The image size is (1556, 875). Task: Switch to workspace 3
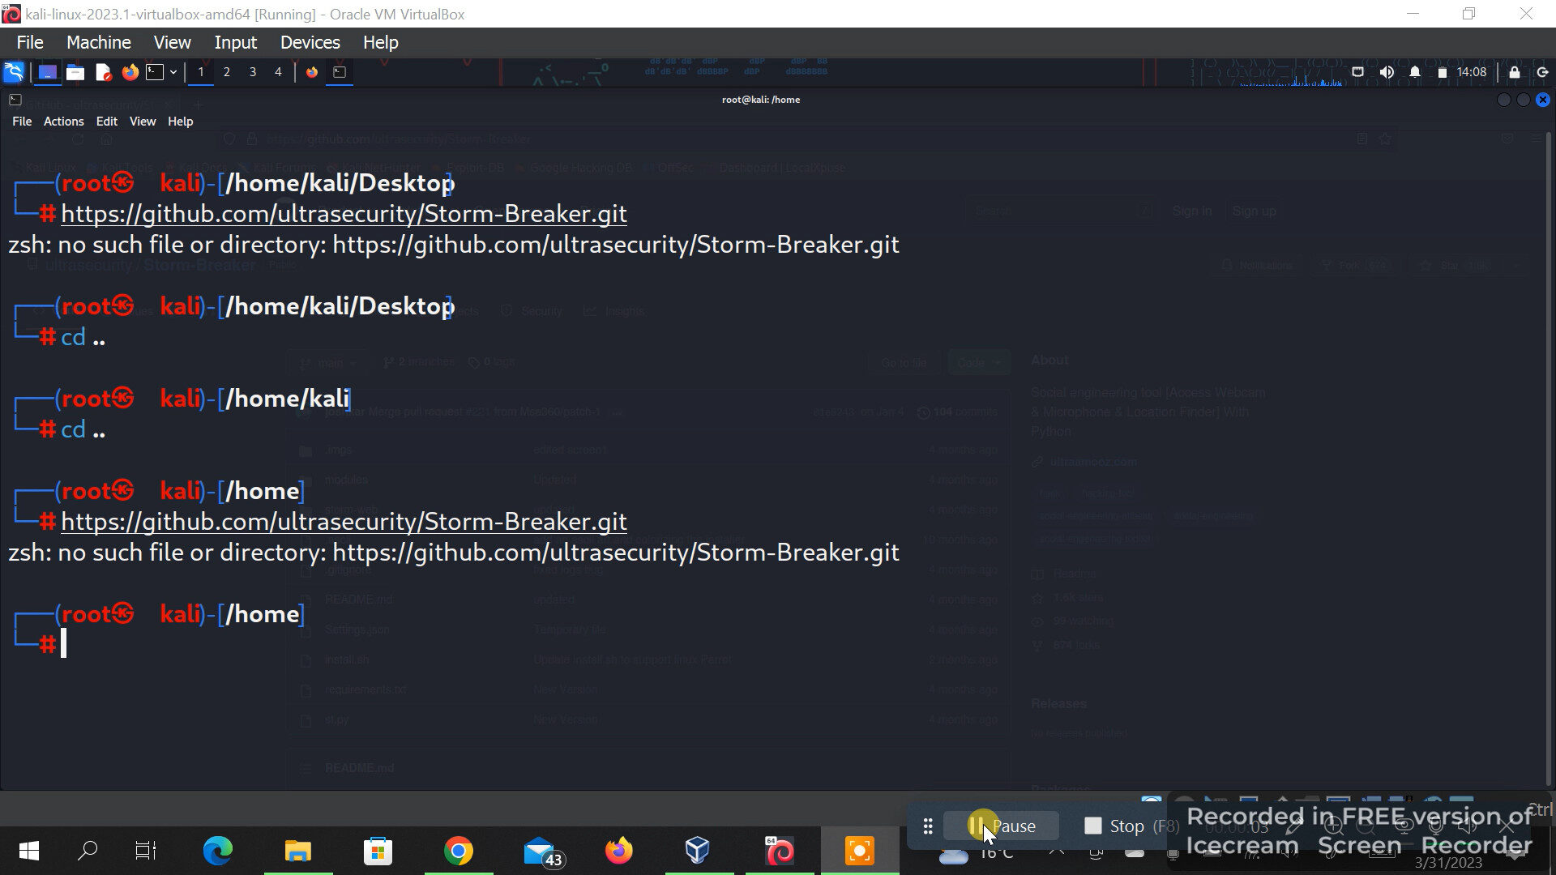[252, 72]
